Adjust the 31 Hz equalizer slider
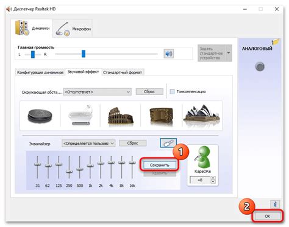289x227 pixels. (37, 164)
